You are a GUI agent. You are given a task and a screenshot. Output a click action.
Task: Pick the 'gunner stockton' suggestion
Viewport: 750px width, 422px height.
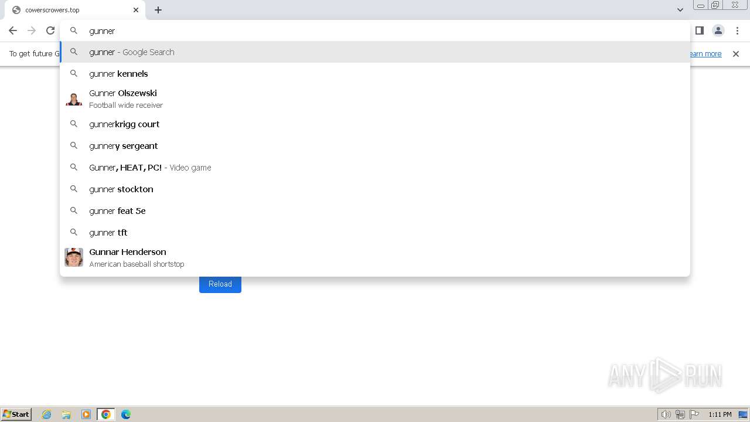(x=375, y=189)
